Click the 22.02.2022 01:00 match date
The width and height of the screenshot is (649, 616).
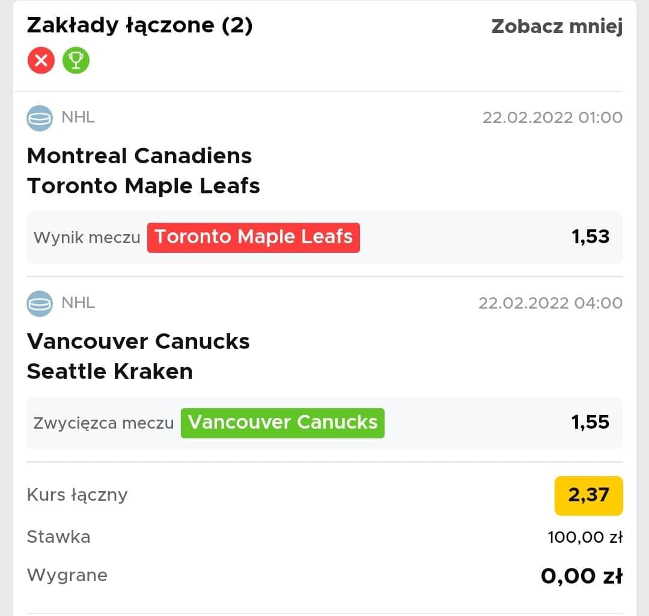coord(553,118)
